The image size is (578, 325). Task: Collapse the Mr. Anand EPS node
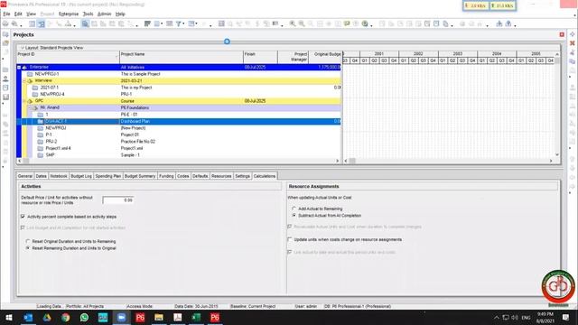coord(30,107)
